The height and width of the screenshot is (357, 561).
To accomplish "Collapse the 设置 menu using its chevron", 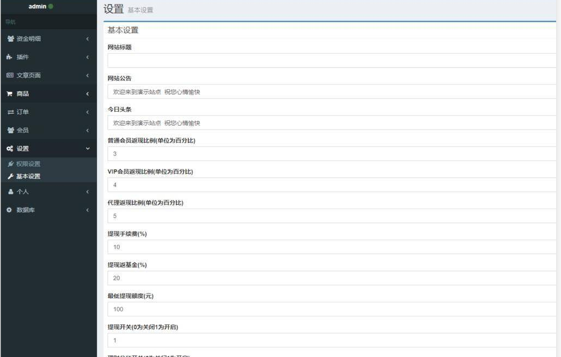I will 87,149.
